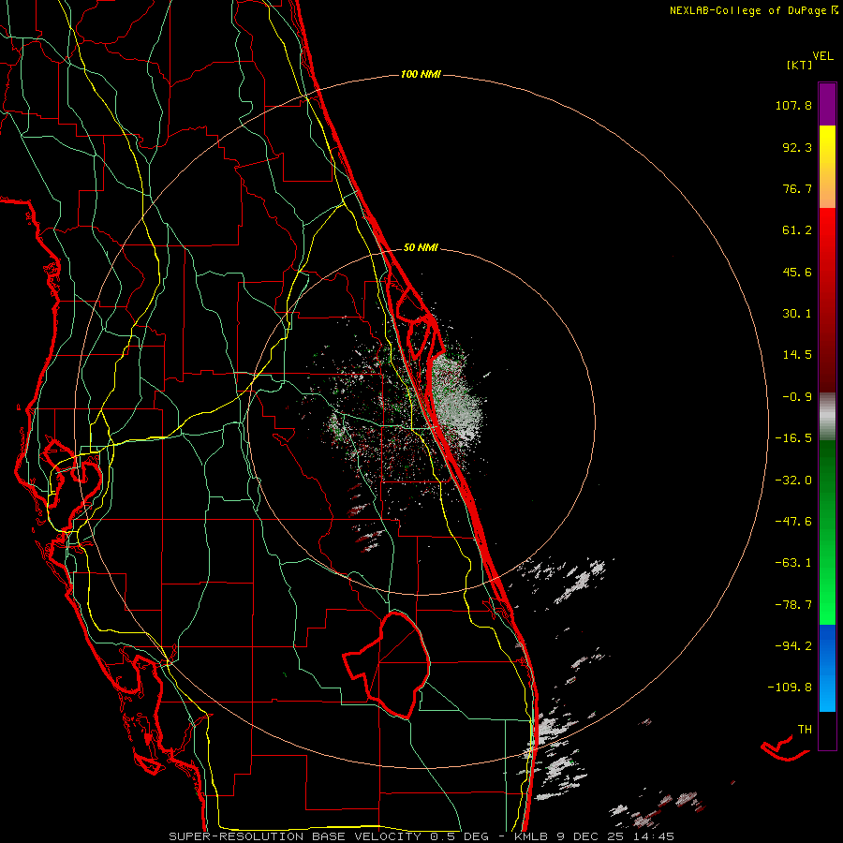Click the VEL legend title
The height and width of the screenshot is (843, 843).
(822, 55)
